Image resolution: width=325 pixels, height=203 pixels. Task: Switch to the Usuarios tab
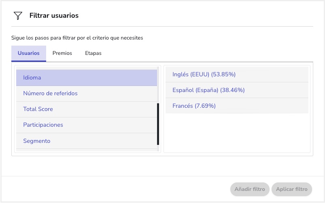click(x=29, y=53)
